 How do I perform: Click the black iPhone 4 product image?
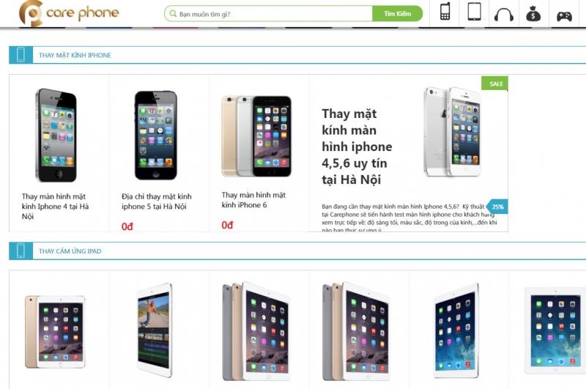tap(56, 136)
